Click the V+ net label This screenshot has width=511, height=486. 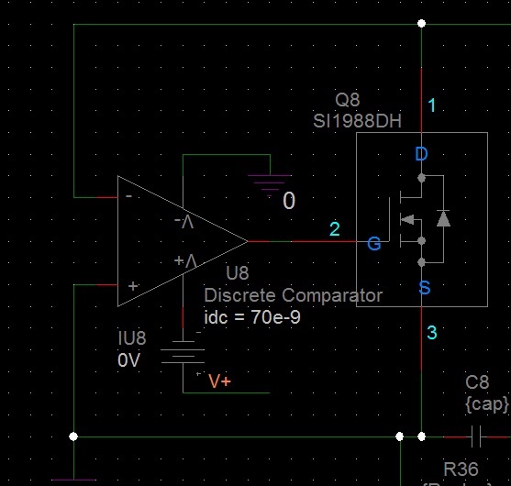point(219,381)
